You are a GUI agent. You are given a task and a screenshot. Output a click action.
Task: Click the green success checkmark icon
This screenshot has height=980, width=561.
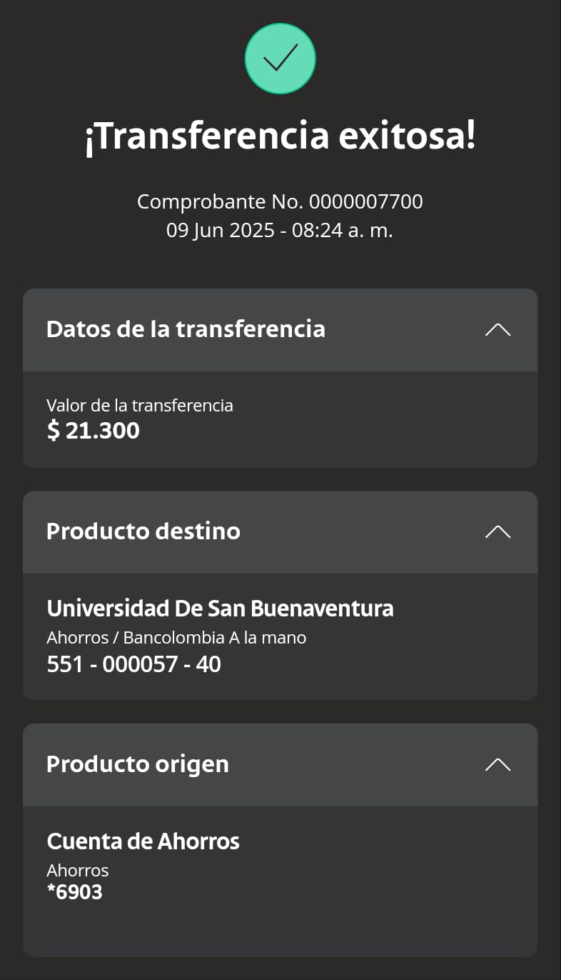[x=280, y=59]
